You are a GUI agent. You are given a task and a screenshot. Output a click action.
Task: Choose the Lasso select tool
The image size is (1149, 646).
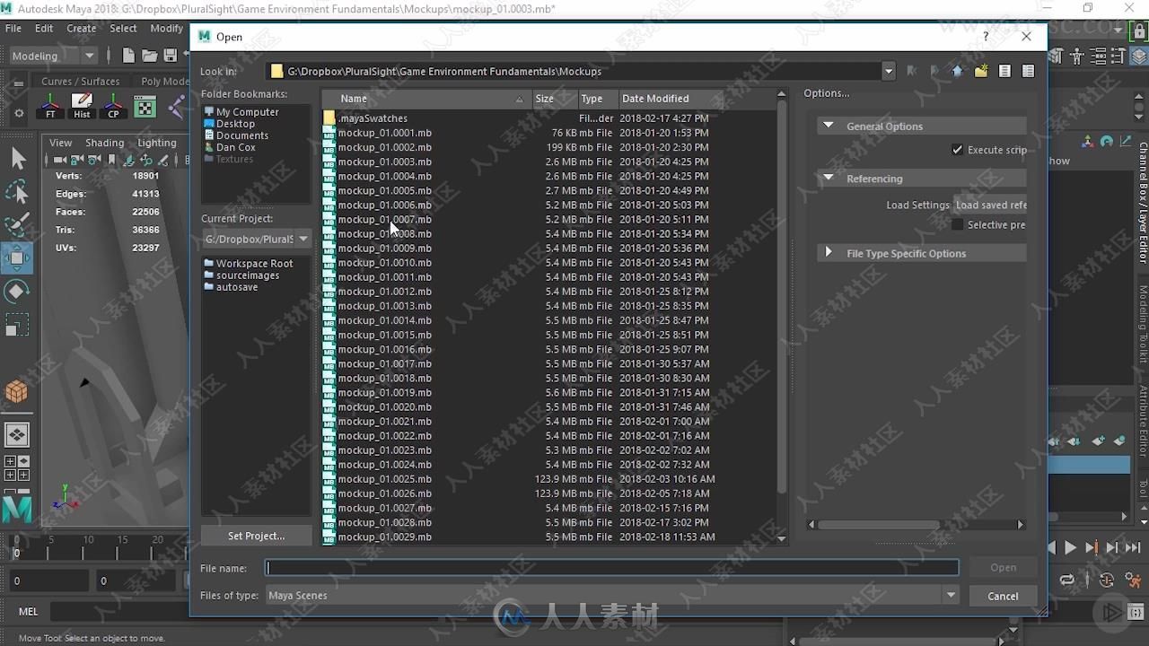click(x=18, y=192)
